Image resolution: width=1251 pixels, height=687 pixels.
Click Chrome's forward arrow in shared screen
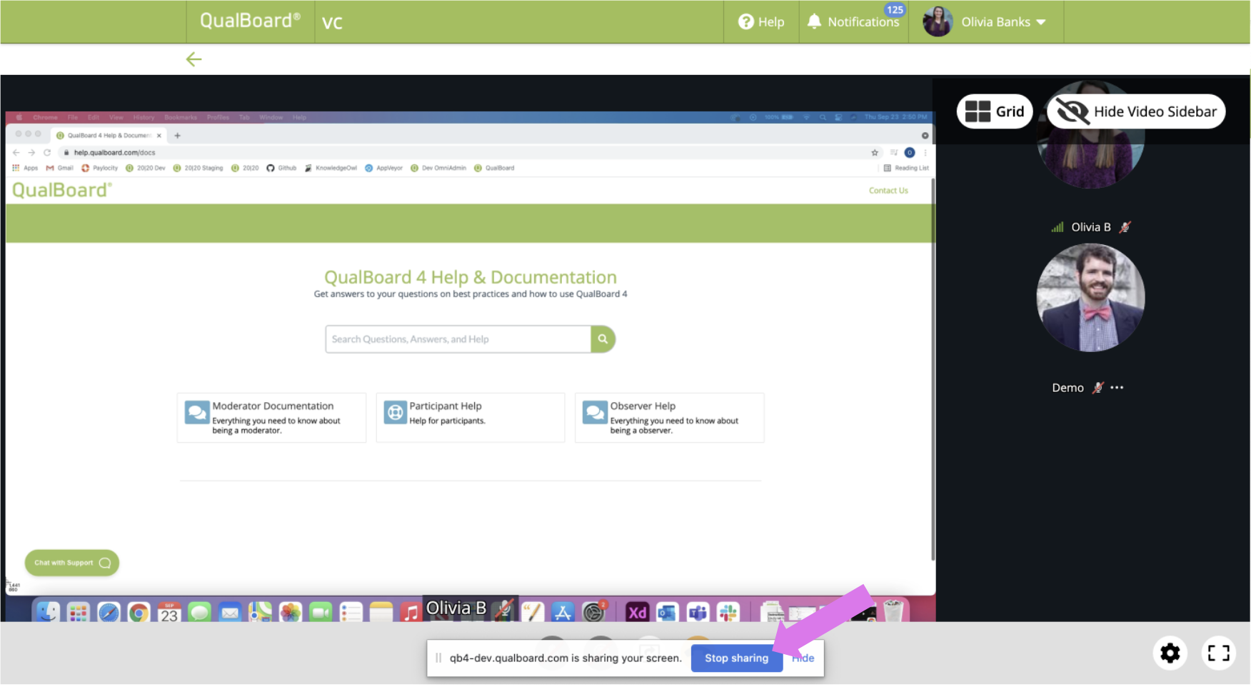click(31, 152)
